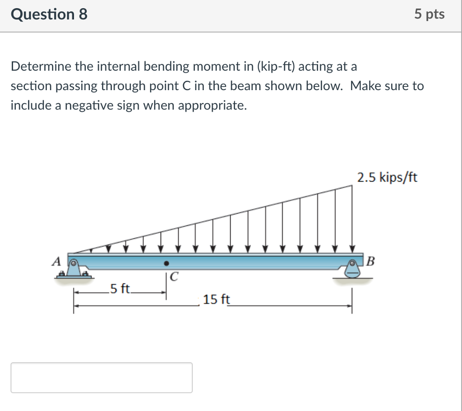Select the label A on the beam

point(56,261)
